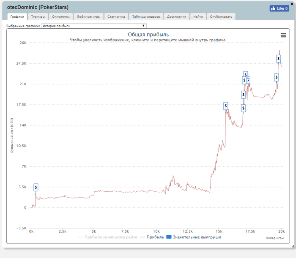Click the dollar win marker near 17.5K
The image size is (296, 258).
pyautogui.click(x=225, y=106)
